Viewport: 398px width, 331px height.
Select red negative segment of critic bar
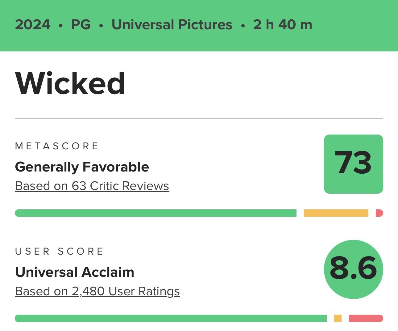pos(379,213)
